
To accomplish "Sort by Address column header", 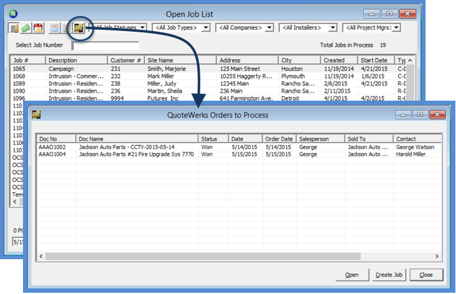I will (247, 60).
